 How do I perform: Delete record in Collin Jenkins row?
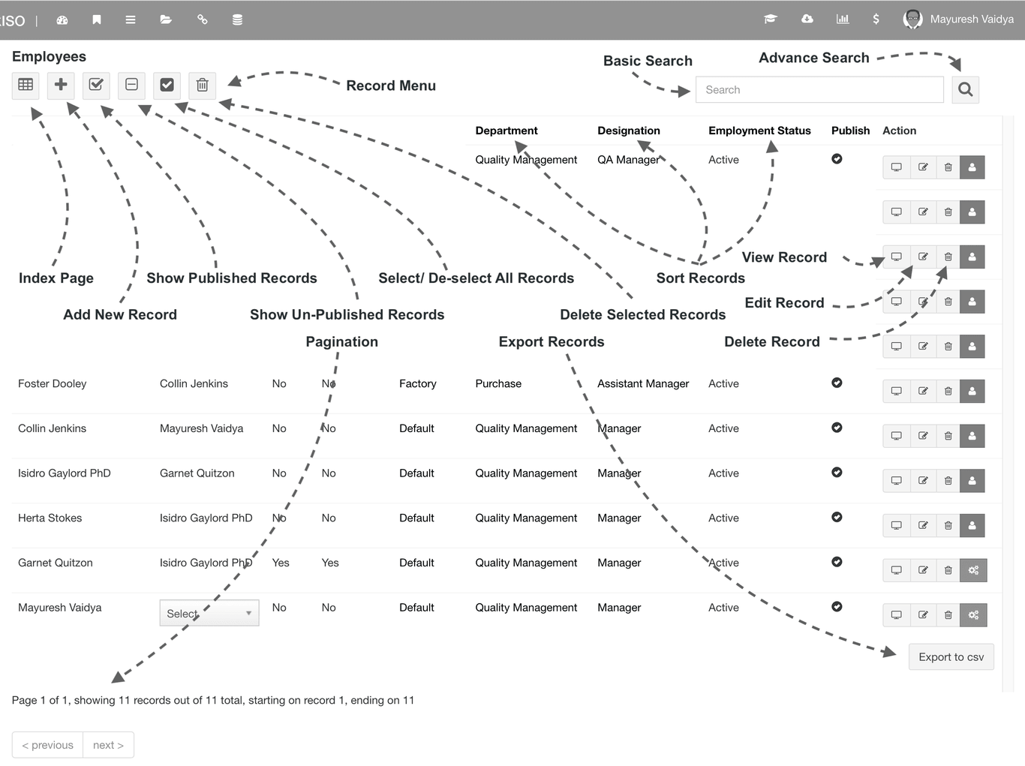coord(948,436)
